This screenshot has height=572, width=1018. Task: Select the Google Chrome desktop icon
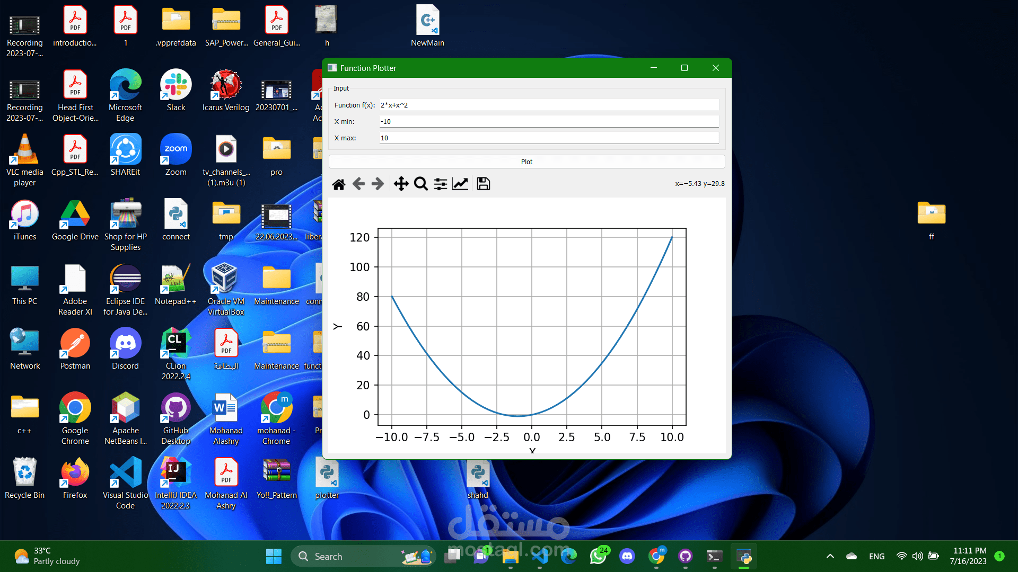[x=75, y=419]
